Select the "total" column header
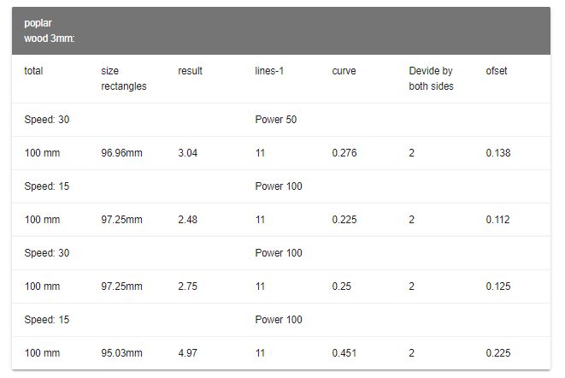This screenshot has width=565, height=378. point(34,71)
